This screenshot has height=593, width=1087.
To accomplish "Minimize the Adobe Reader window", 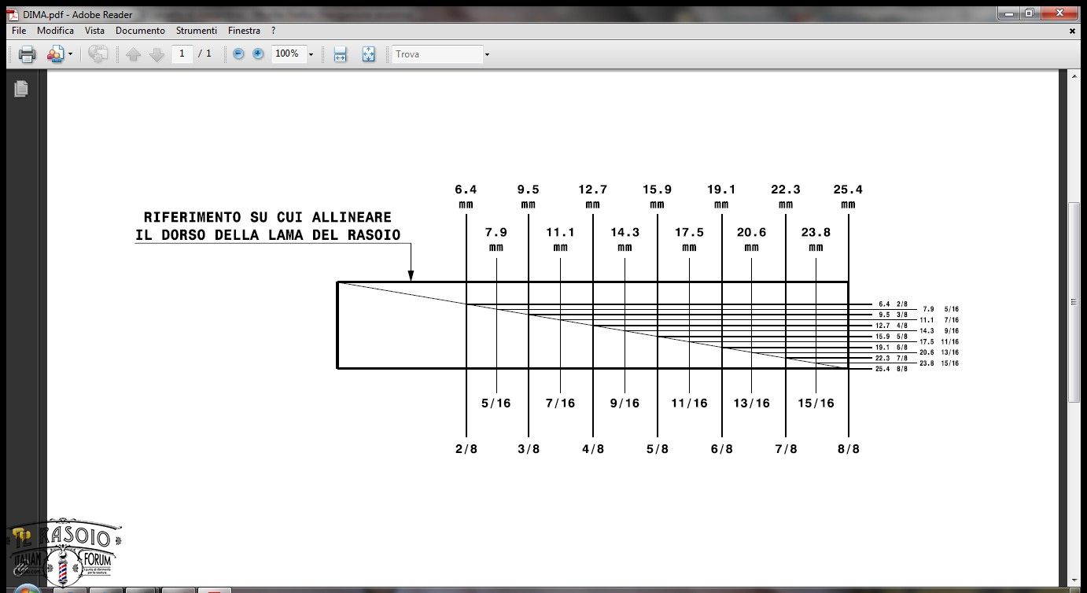I will pyautogui.click(x=1009, y=13).
